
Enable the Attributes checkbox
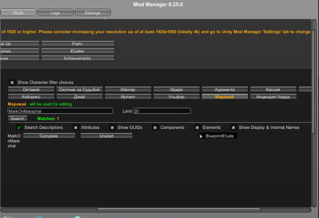click(x=76, y=128)
